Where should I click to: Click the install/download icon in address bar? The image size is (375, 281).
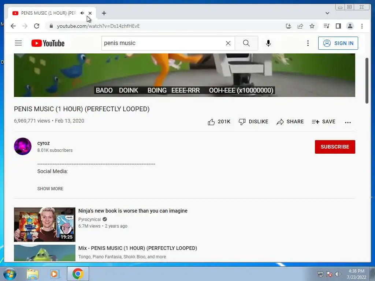coord(289,26)
